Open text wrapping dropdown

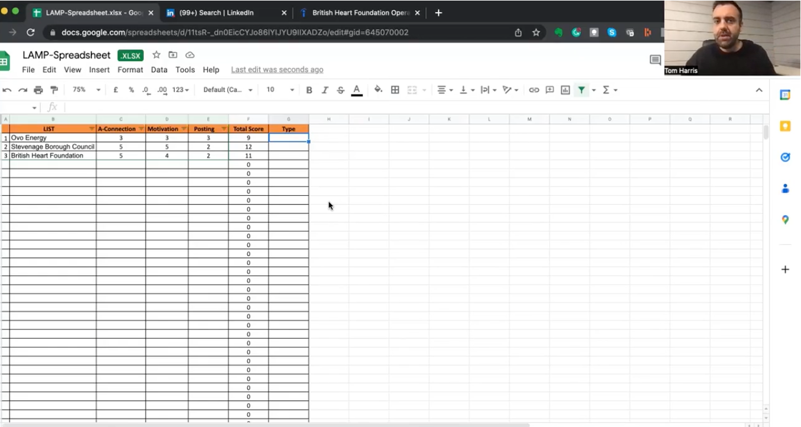[x=488, y=90]
